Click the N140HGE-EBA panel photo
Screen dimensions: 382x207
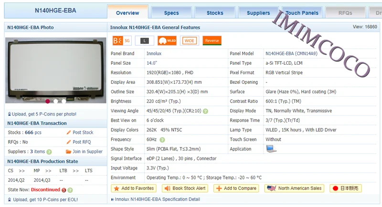(55, 70)
